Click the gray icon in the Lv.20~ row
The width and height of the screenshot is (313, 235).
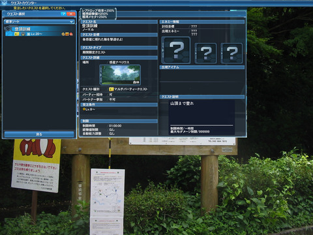point(23,34)
